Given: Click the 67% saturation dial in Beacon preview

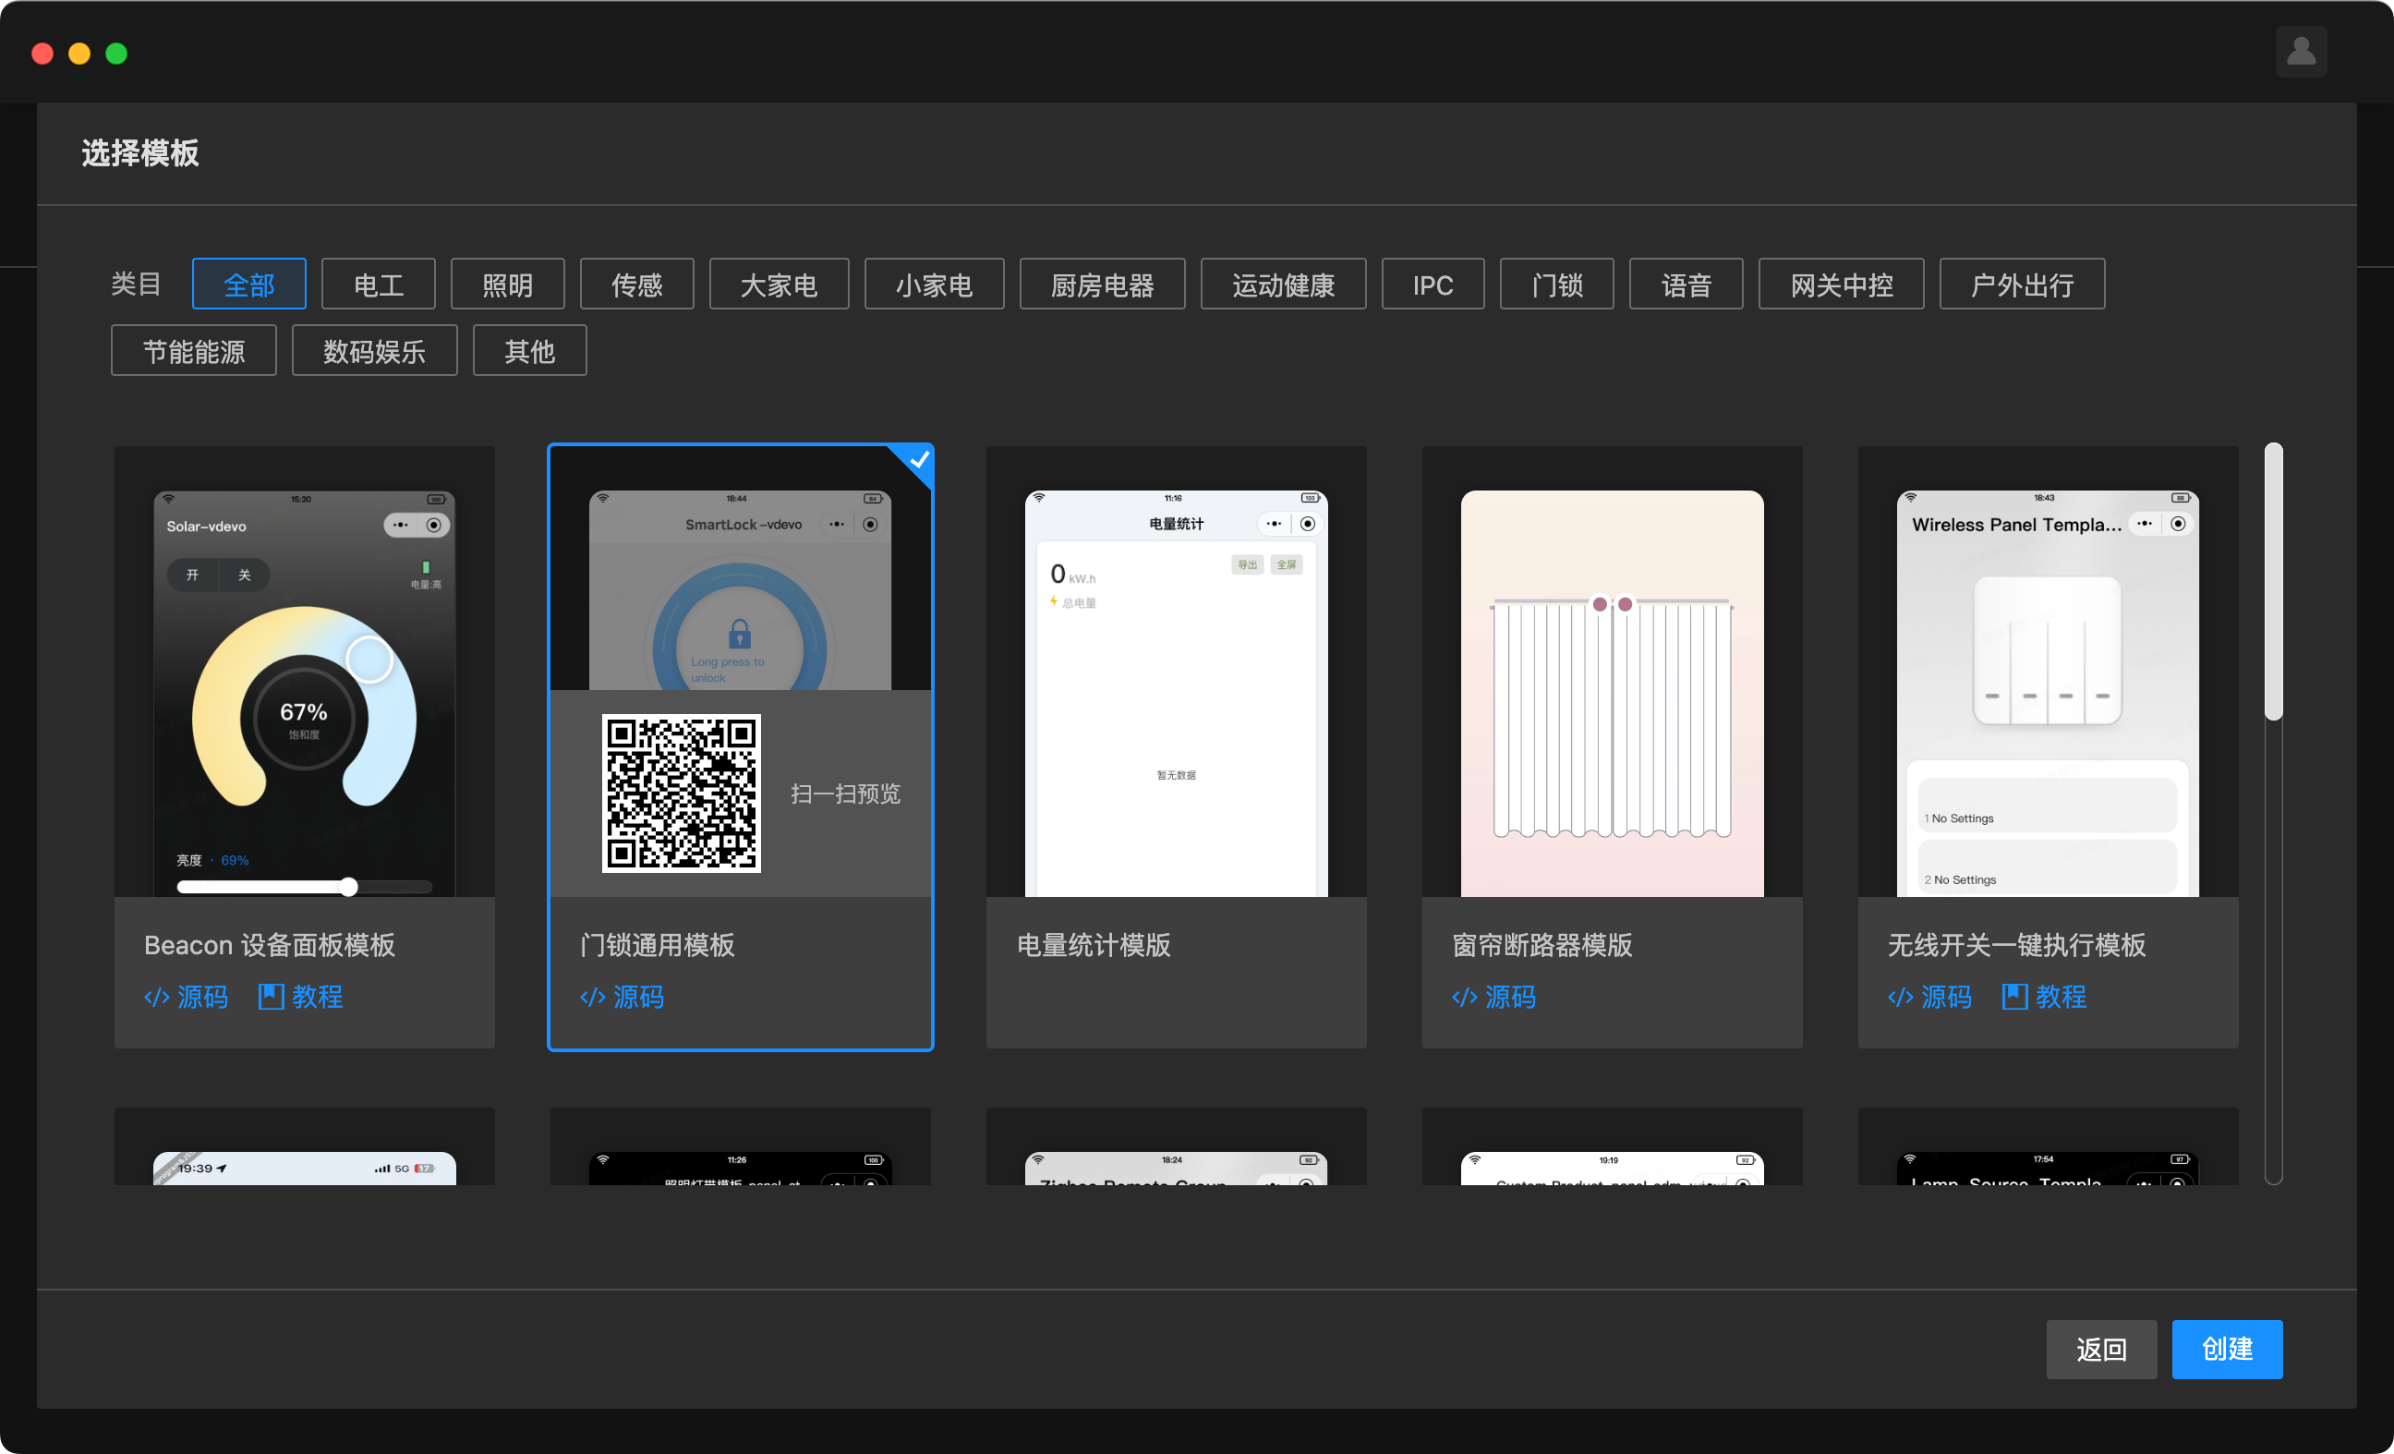Looking at the screenshot, I should [x=304, y=720].
